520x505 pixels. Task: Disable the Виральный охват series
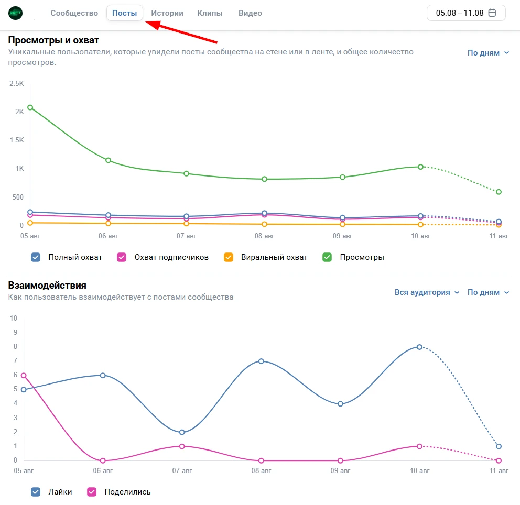[229, 257]
